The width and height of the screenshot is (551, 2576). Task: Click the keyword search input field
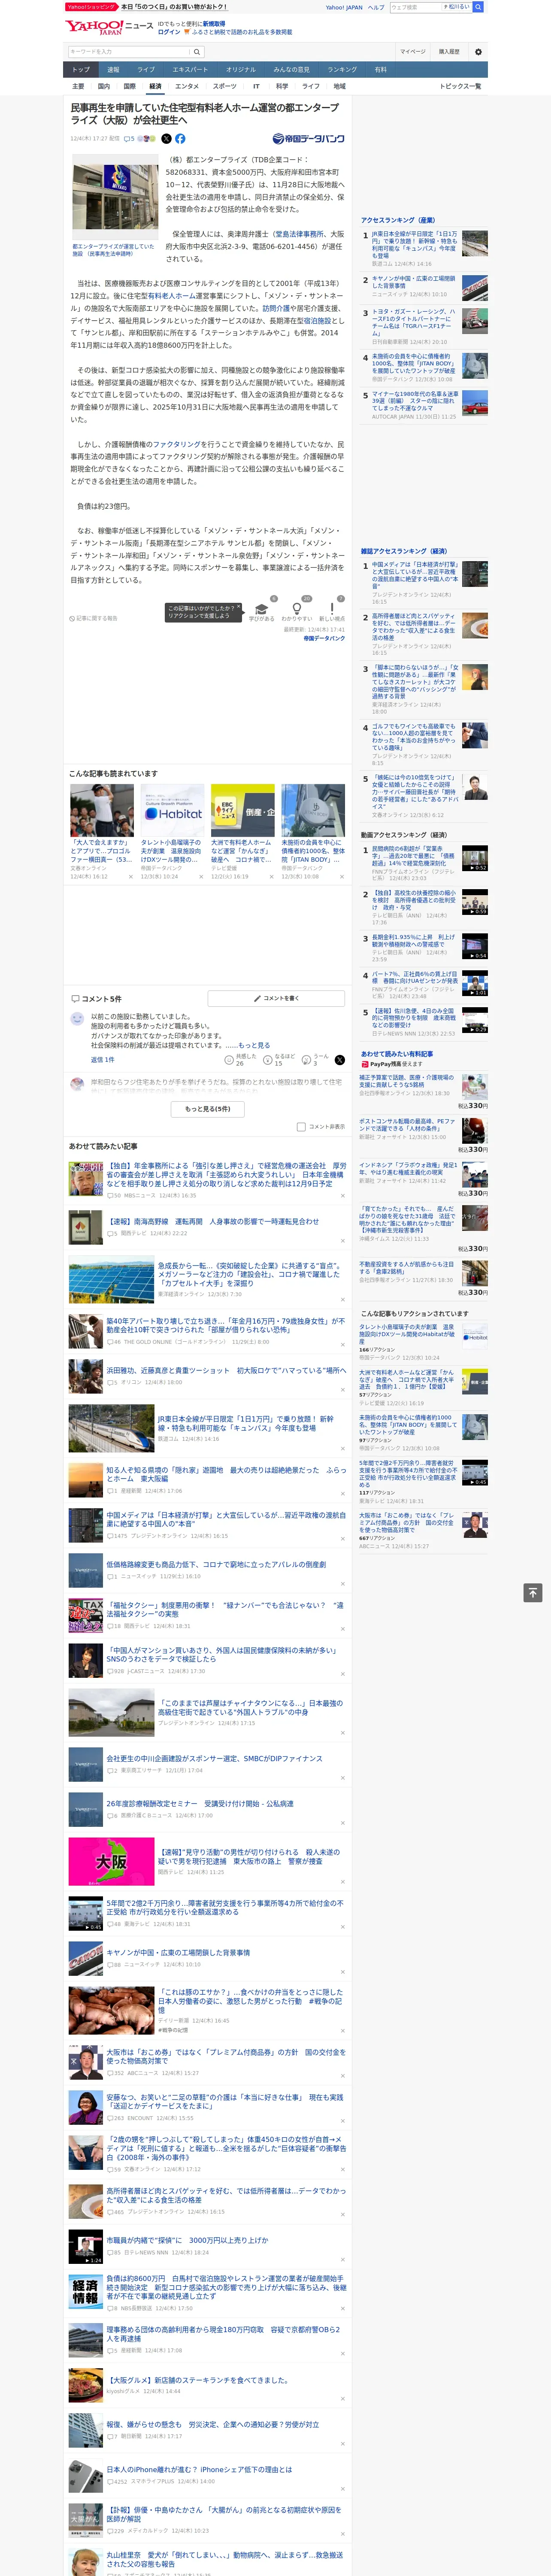click(x=129, y=51)
